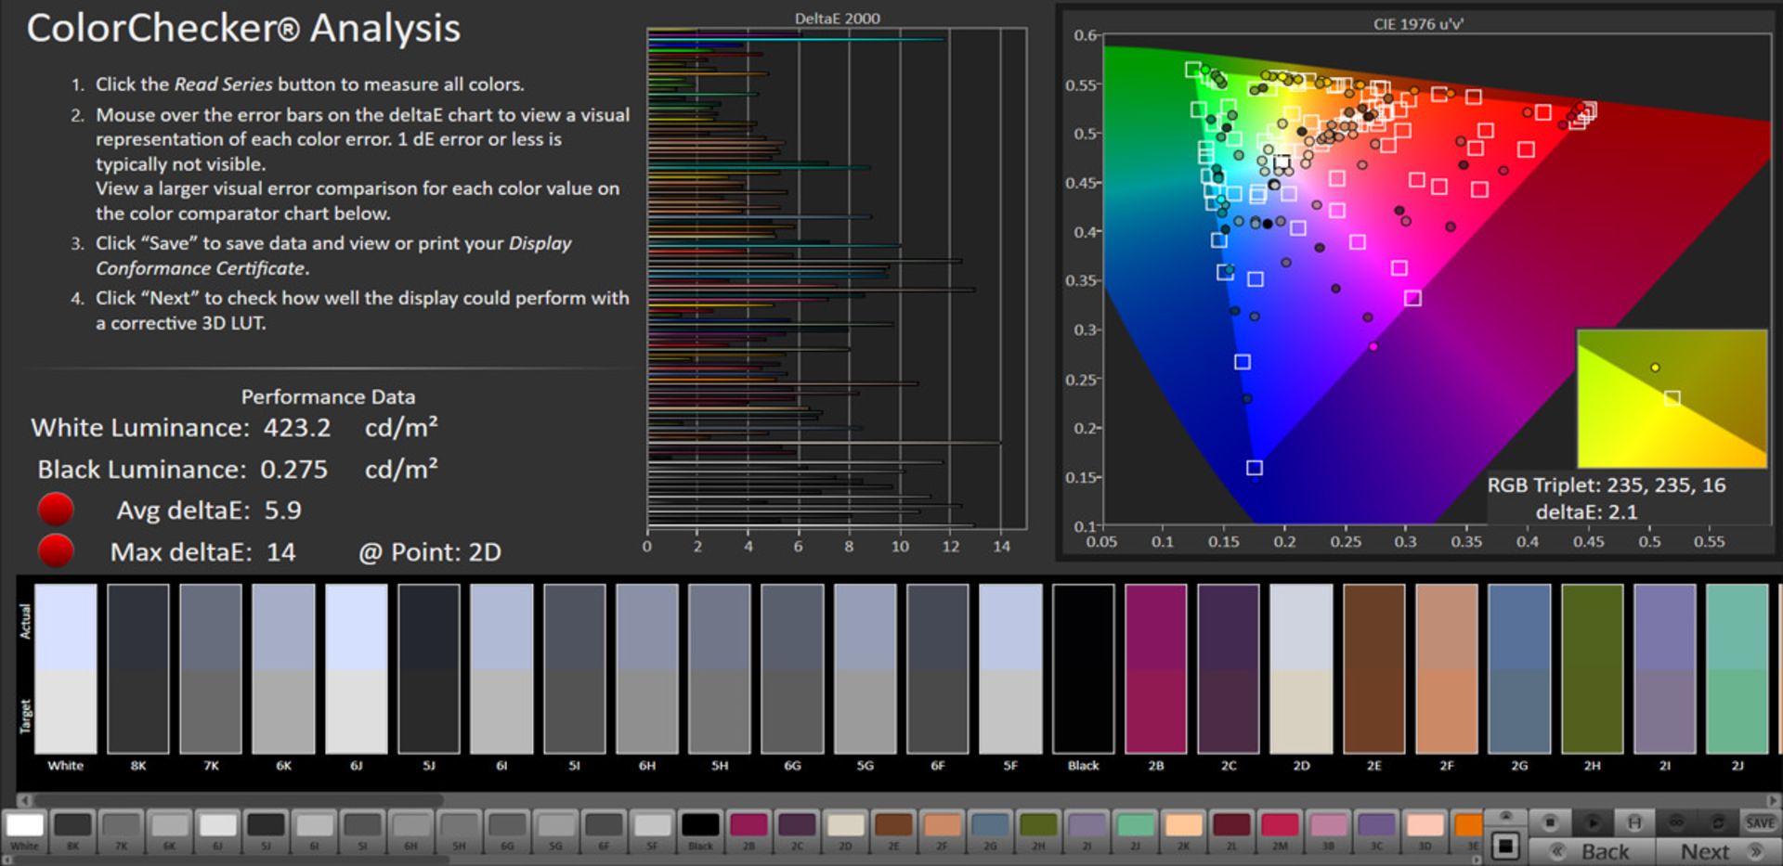Click the circular refresh arrows icon
Viewport: 1783px width, 866px height.
pos(1718,822)
